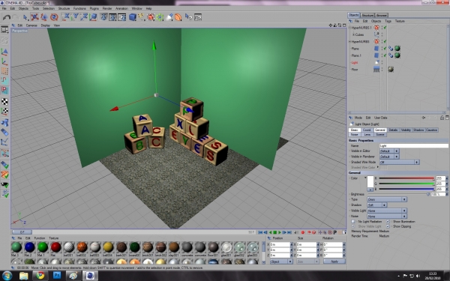
Task: Add a light object from the toolbar
Action: 169,17
